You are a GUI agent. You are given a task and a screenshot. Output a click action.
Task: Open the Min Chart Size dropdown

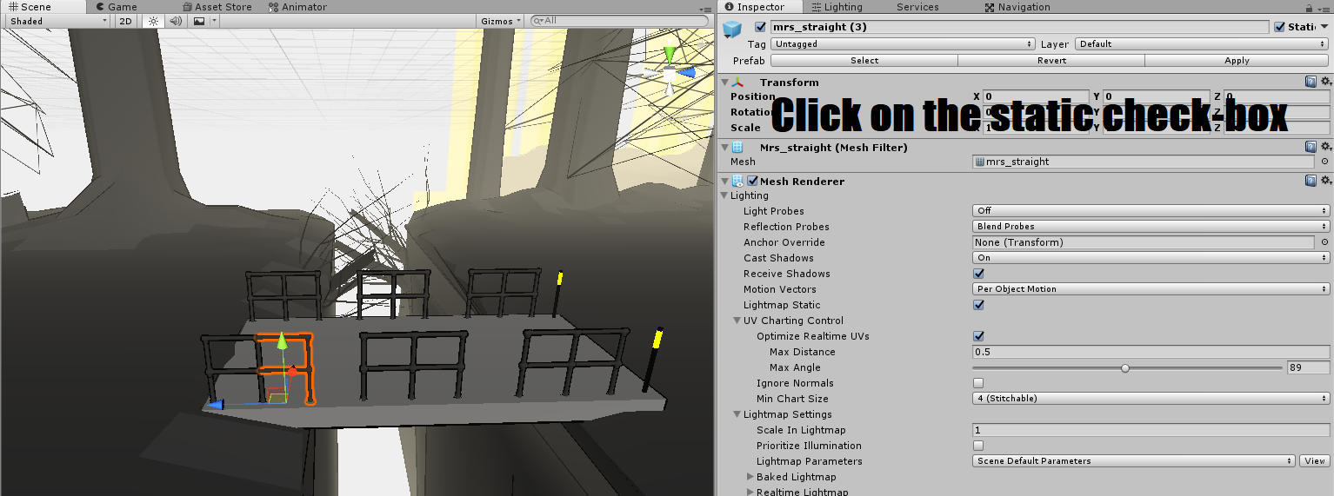tap(1151, 399)
